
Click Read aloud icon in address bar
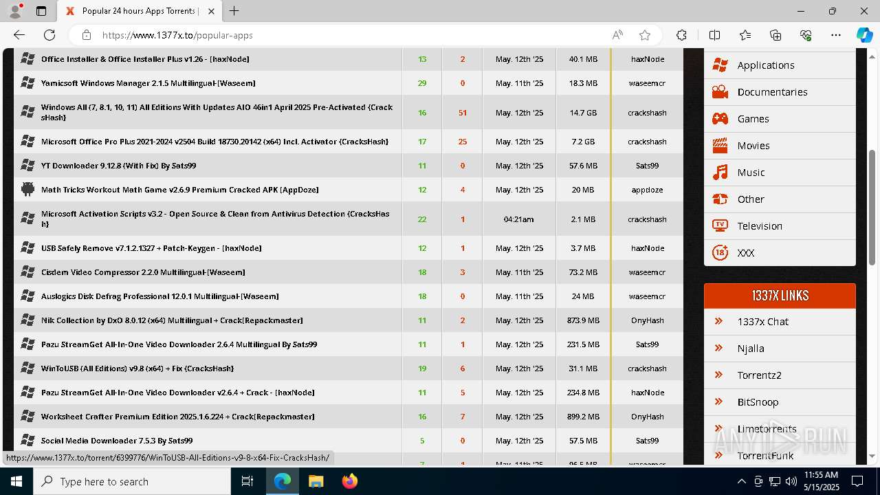pyautogui.click(x=617, y=35)
